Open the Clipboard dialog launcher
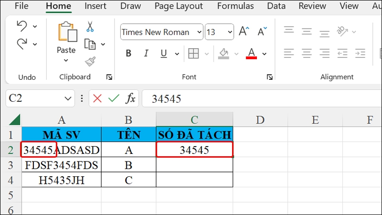Image resolution: width=382 pixels, height=215 pixels. coord(109,77)
